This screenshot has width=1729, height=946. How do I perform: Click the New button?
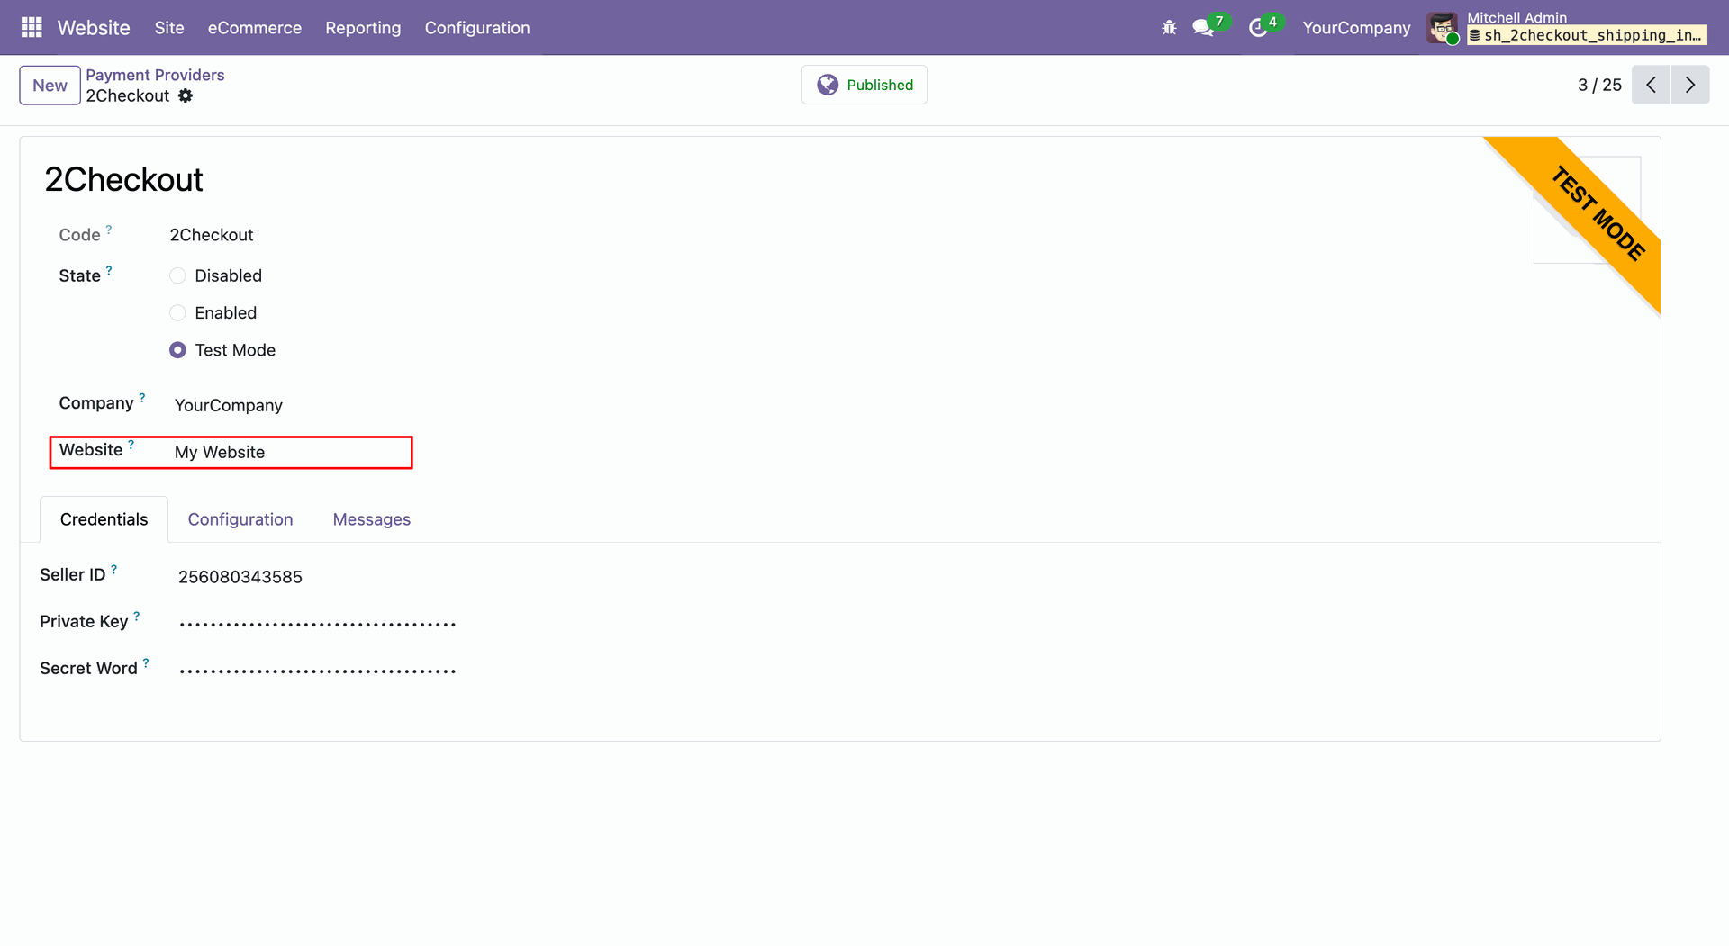pyautogui.click(x=50, y=86)
